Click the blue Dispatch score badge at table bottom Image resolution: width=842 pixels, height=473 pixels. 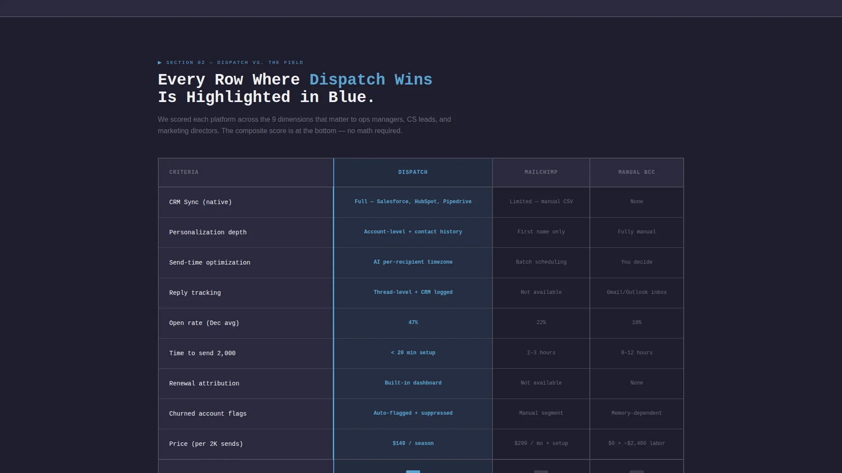(413, 472)
